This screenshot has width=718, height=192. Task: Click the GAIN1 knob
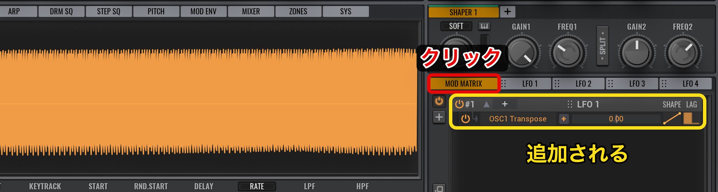click(522, 53)
